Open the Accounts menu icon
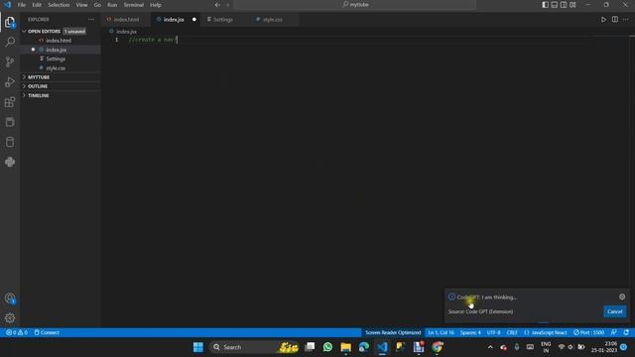Screen dimensions: 635x357 point(10,298)
